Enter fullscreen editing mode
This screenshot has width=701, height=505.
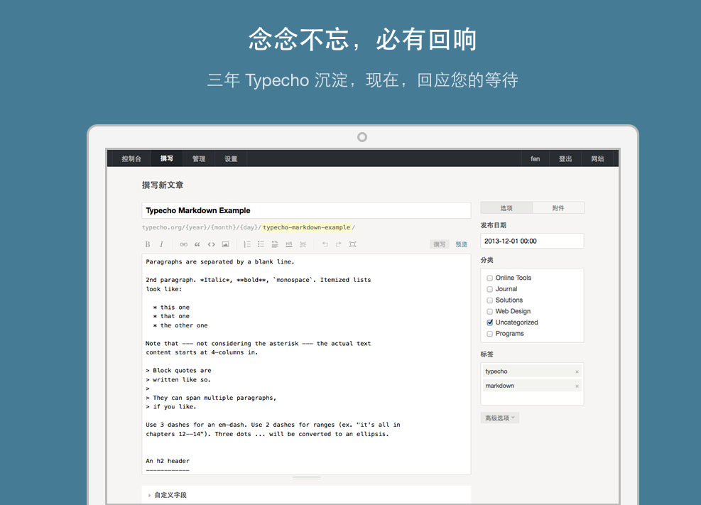353,244
